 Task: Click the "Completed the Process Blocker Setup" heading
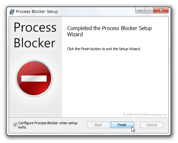[x=110, y=28]
